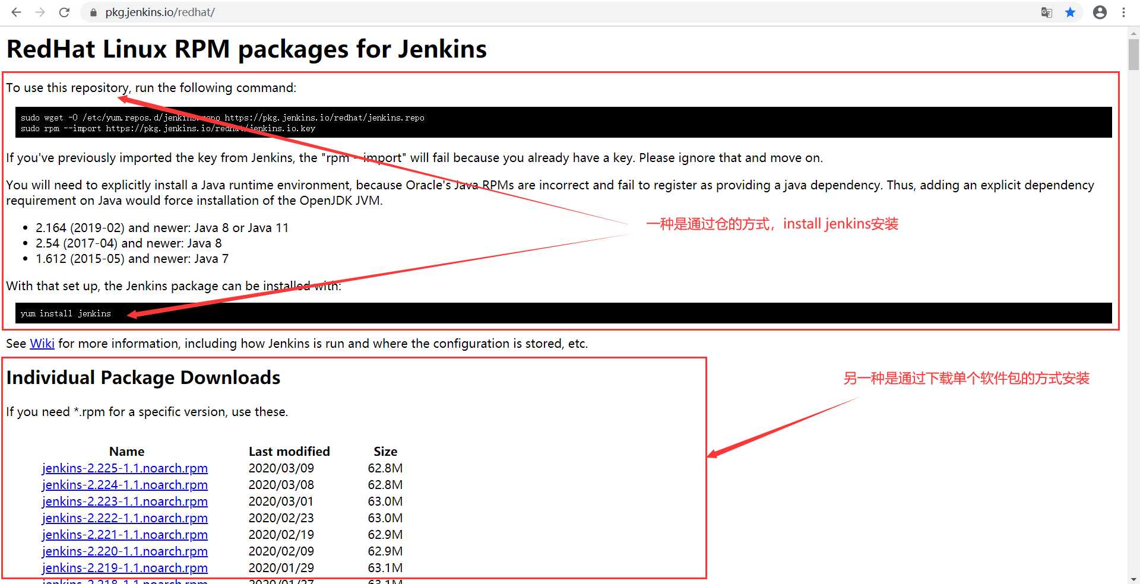Open Chrome three-dot menu
1140x584 pixels.
1123,12
